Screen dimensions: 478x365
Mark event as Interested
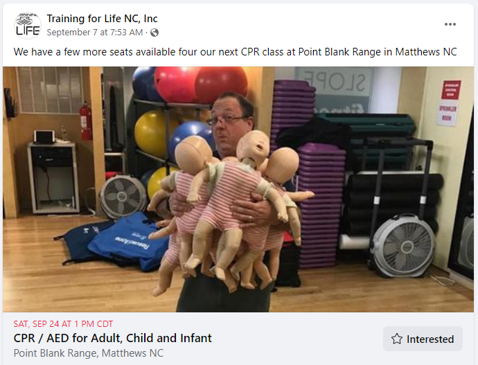coord(423,339)
